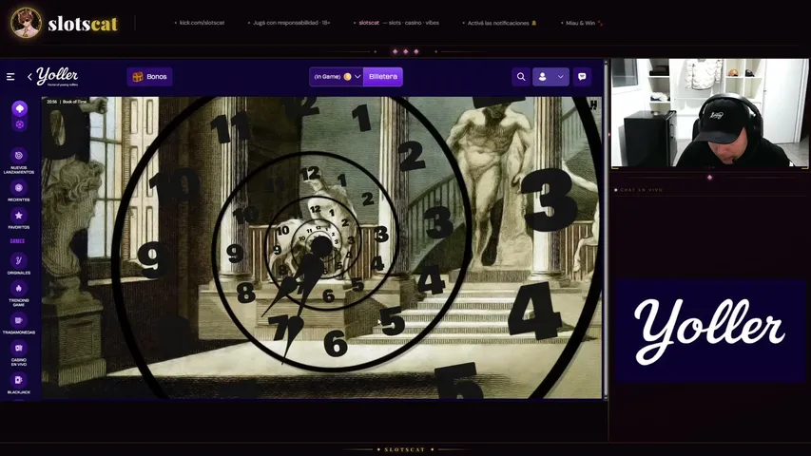Viewport: 811px width, 456px height.
Task: Click 'Chat en vivo' heading
Action: (642, 190)
